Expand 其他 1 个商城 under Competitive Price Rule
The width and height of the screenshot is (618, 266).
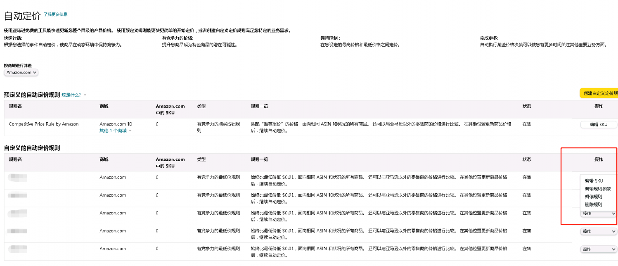(x=116, y=131)
